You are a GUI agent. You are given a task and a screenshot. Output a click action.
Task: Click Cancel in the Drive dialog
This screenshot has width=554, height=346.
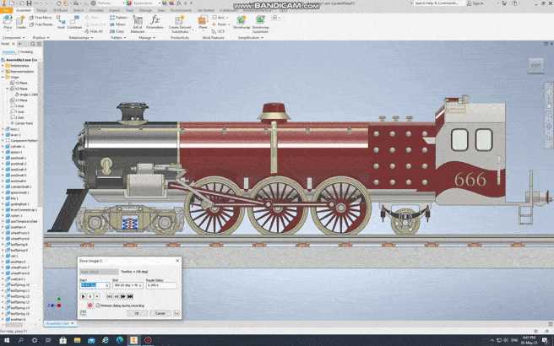coord(160,313)
